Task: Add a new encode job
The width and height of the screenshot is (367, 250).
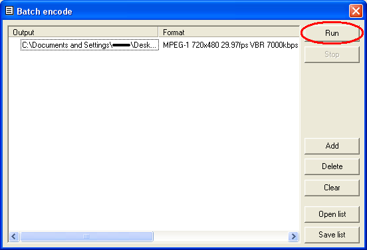Action: tap(332, 146)
